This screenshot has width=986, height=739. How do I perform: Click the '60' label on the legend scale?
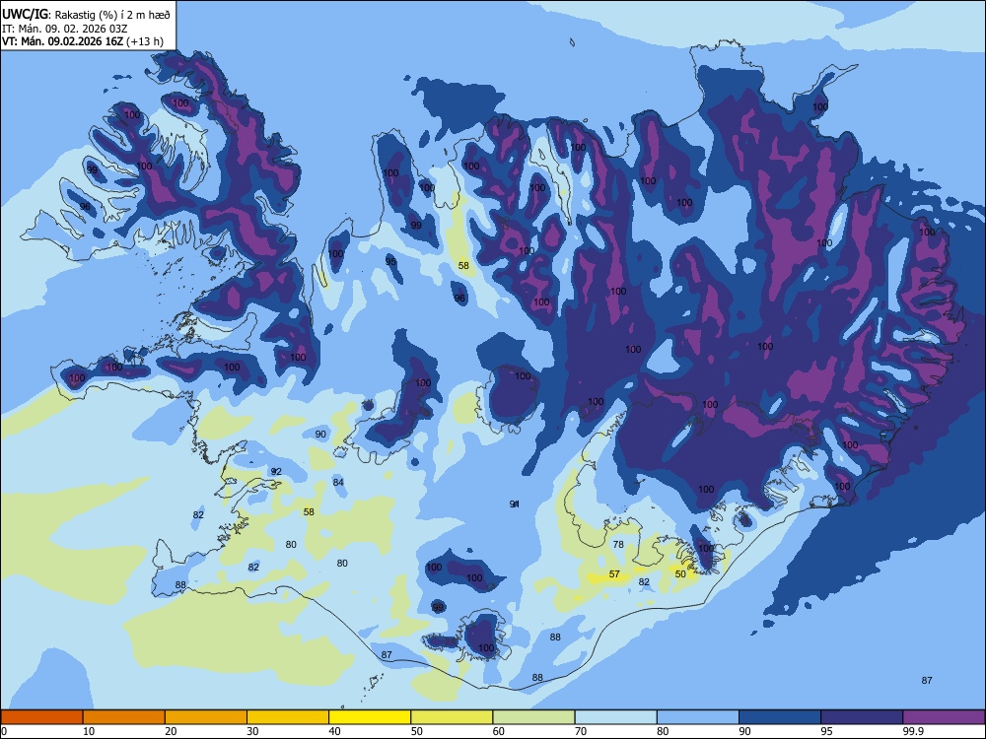(499, 731)
